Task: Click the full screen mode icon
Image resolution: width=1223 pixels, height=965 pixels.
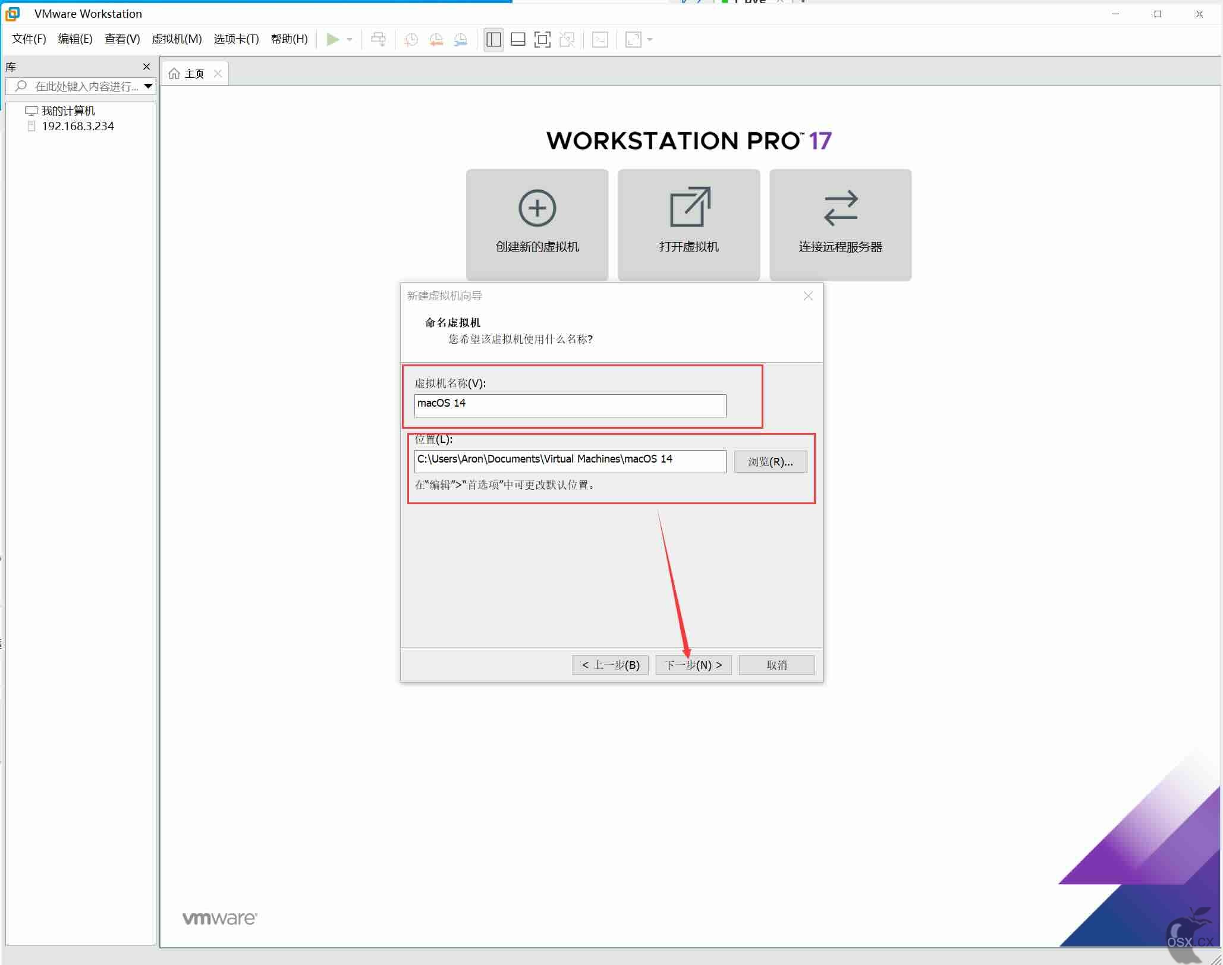Action: (x=542, y=39)
